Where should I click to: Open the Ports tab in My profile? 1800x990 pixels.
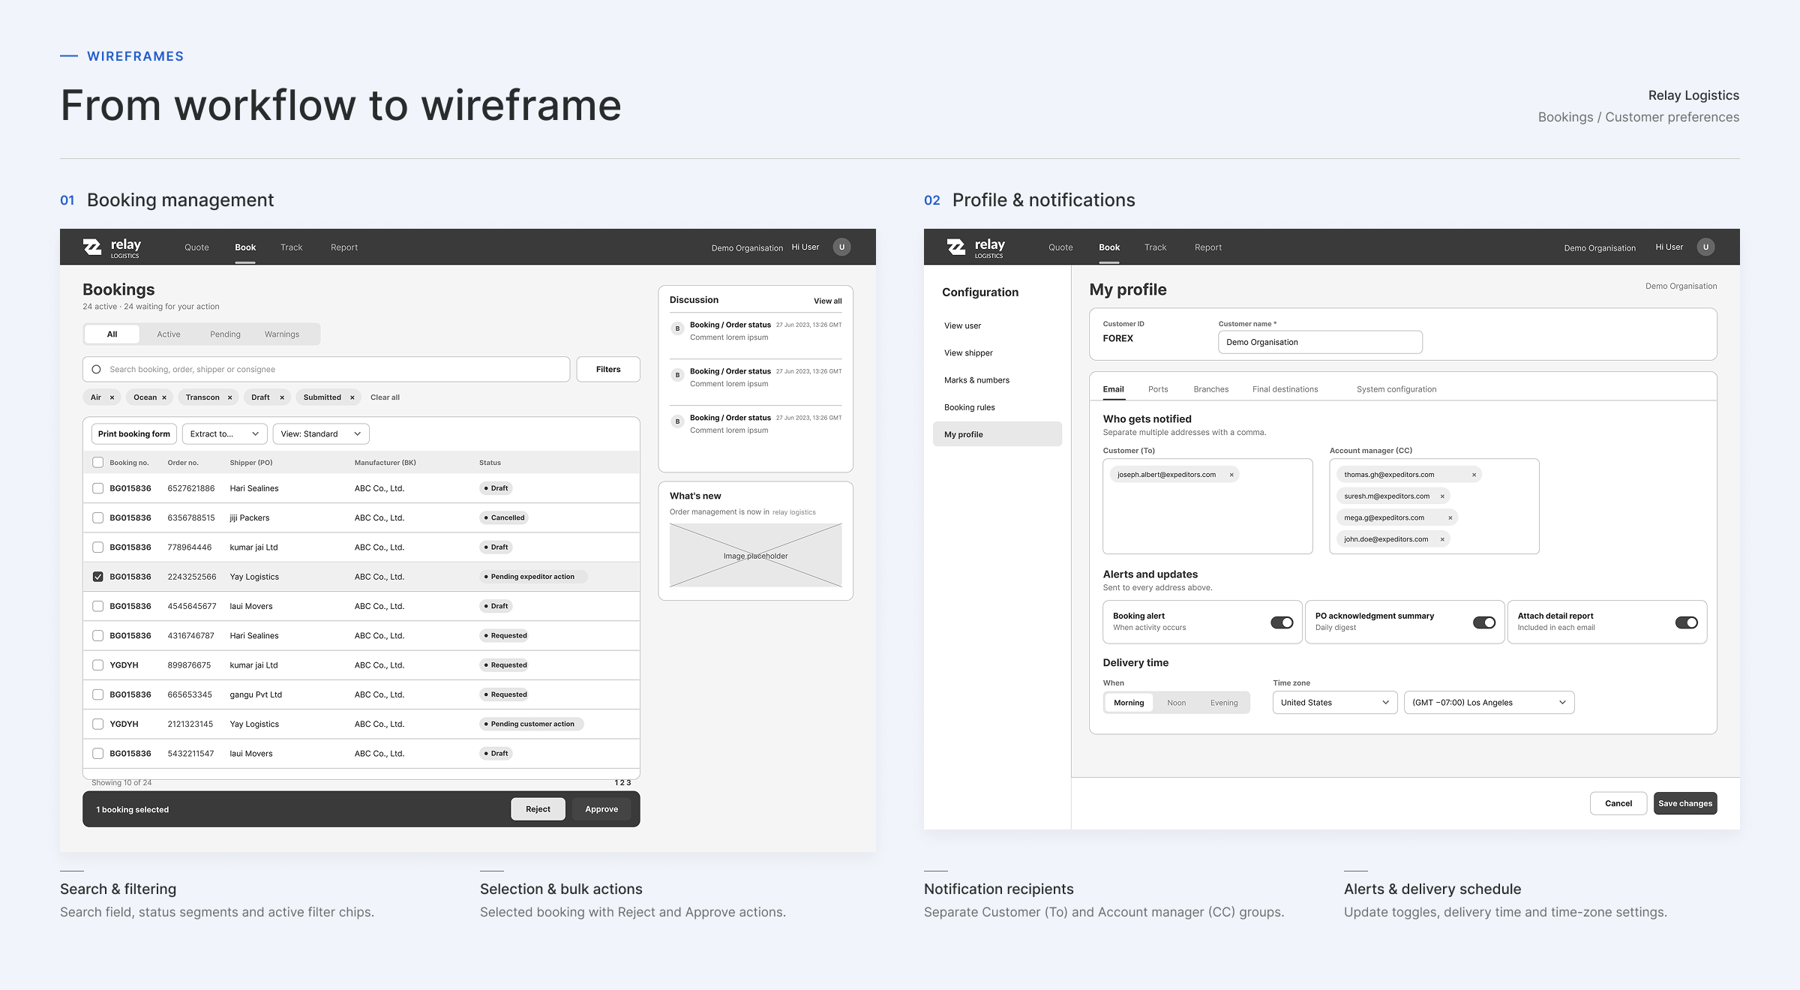point(1158,389)
